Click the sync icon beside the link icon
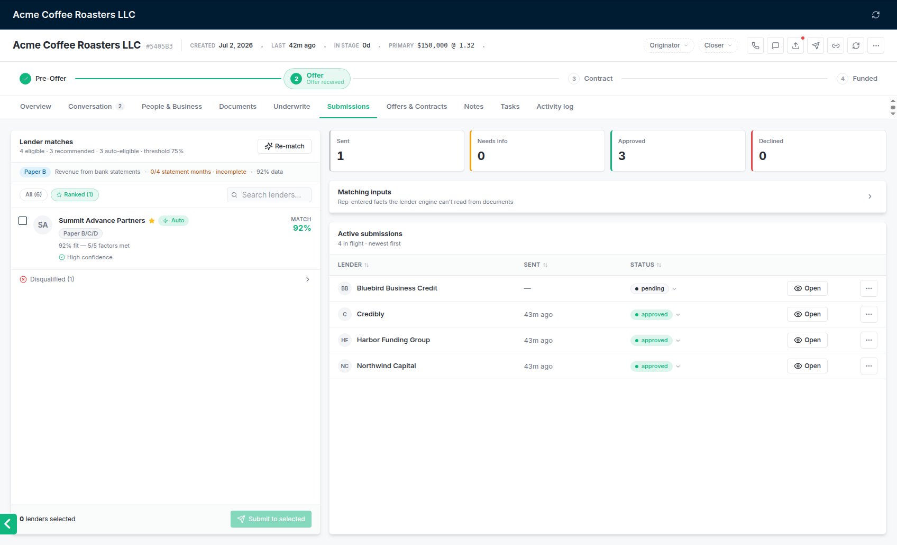This screenshot has height=545, width=897. [856, 45]
